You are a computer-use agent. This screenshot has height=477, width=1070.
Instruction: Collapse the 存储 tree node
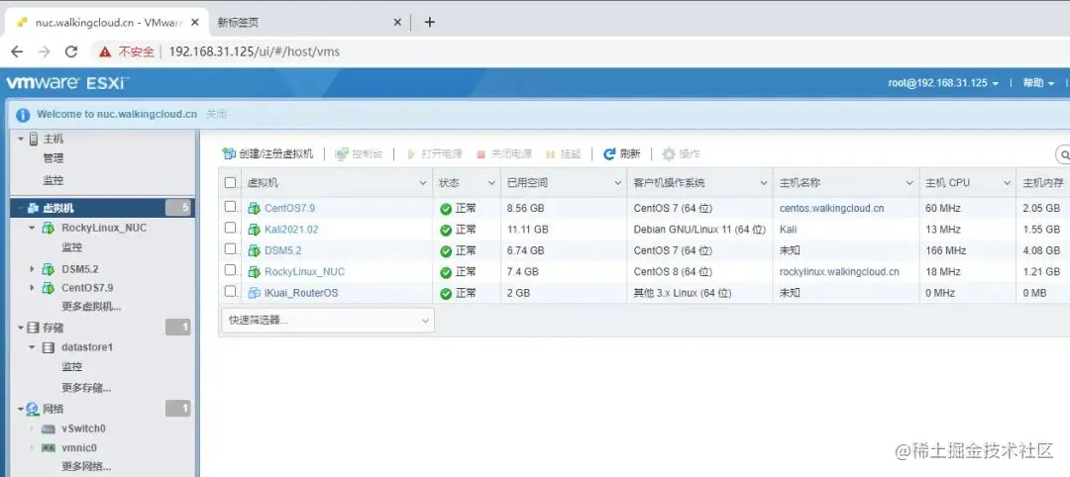tap(21, 328)
